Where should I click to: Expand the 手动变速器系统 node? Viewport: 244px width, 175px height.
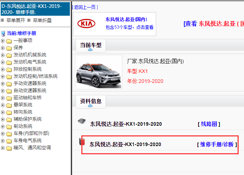pos(3,84)
